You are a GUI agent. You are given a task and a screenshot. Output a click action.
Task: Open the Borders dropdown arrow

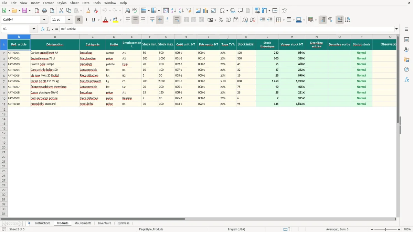283,20
